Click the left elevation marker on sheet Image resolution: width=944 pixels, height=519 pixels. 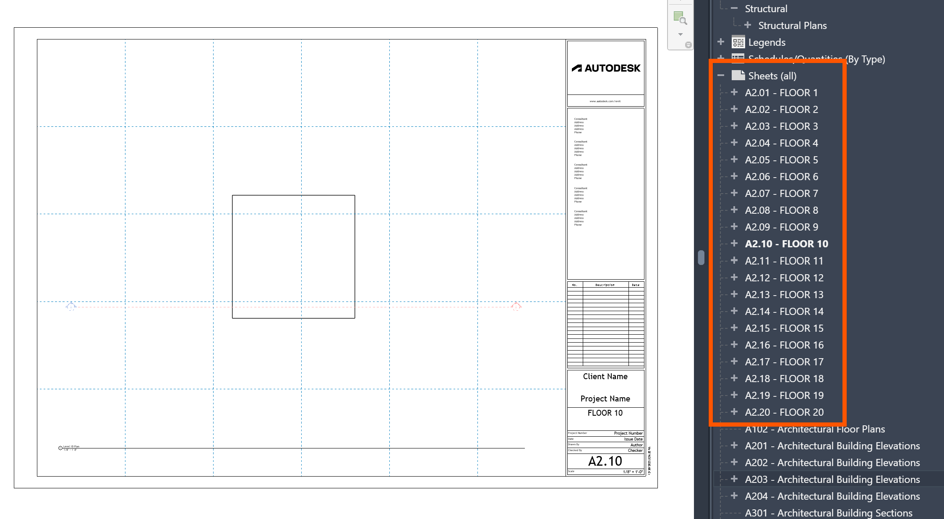[71, 307]
